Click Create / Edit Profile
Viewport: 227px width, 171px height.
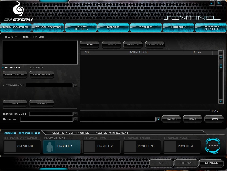click(x=71, y=133)
